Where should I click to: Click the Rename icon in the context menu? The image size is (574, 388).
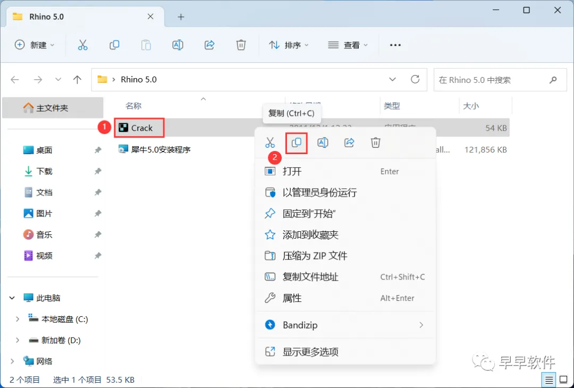[323, 142]
